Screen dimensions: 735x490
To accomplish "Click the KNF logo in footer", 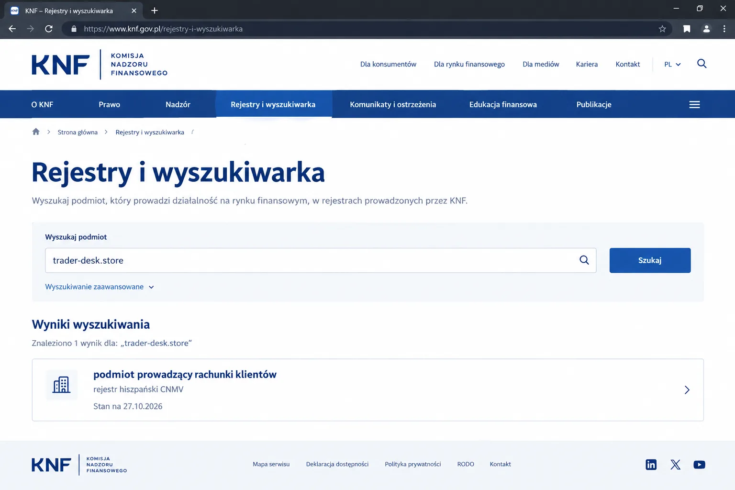I will point(79,464).
